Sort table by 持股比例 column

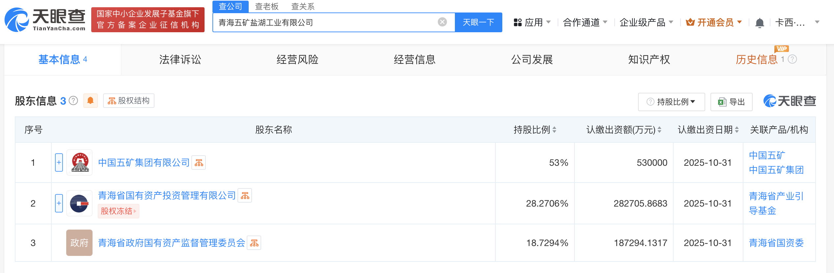(x=555, y=130)
